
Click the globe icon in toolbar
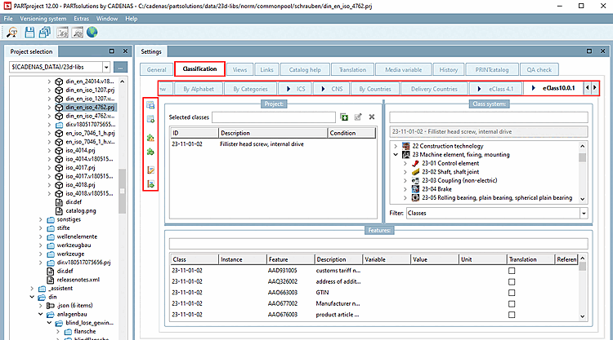[x=92, y=33]
